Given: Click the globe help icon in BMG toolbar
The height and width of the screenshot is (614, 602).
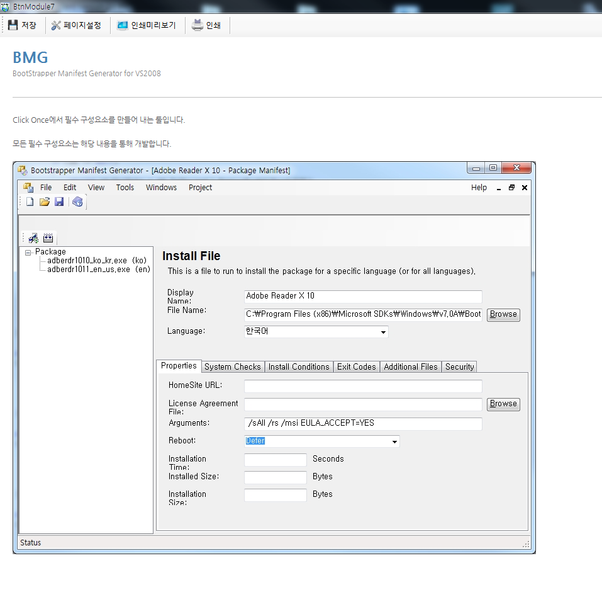Looking at the screenshot, I should [x=77, y=202].
